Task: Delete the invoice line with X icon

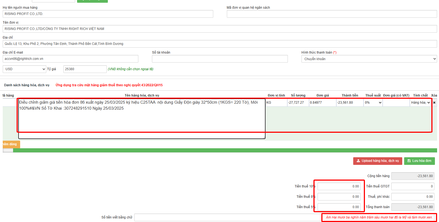Action: [x=434, y=103]
